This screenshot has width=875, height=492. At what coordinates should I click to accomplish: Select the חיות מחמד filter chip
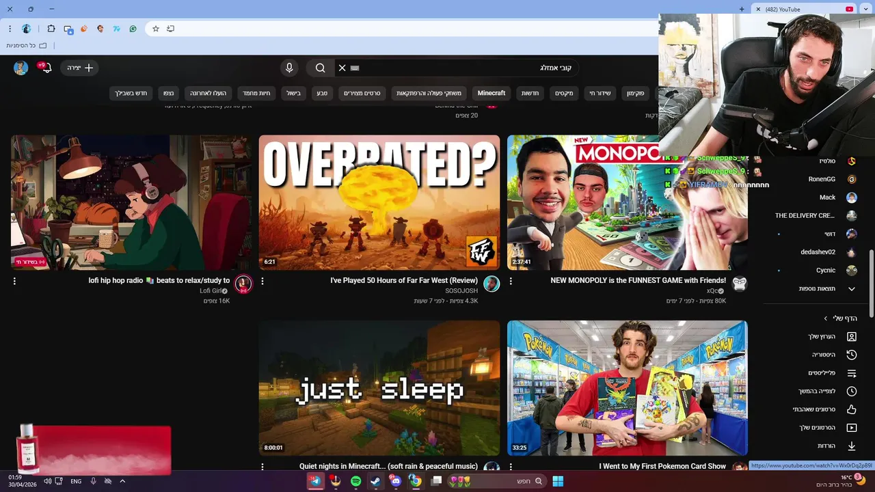256,93
